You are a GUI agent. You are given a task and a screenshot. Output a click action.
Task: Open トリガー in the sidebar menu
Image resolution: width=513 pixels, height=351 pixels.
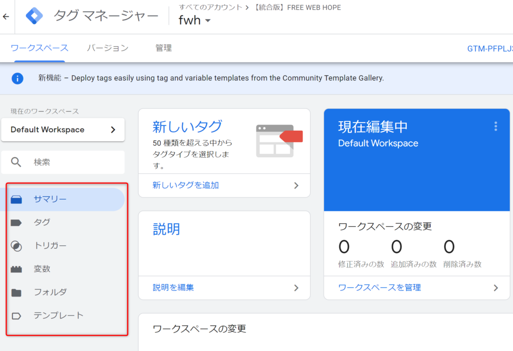tap(63, 246)
